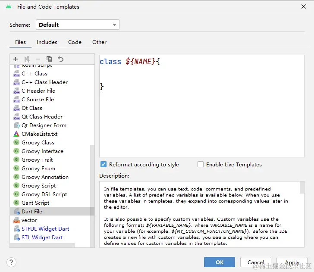Switch to the Other tab
The width and height of the screenshot is (314, 272).
[99, 42]
